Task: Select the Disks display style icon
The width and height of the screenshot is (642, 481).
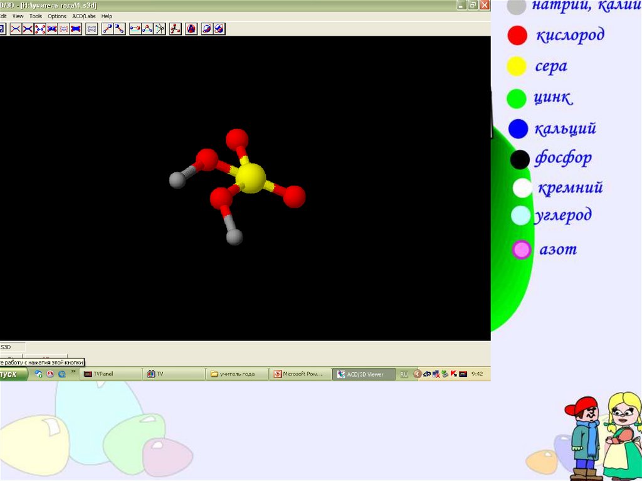Action: click(76, 29)
